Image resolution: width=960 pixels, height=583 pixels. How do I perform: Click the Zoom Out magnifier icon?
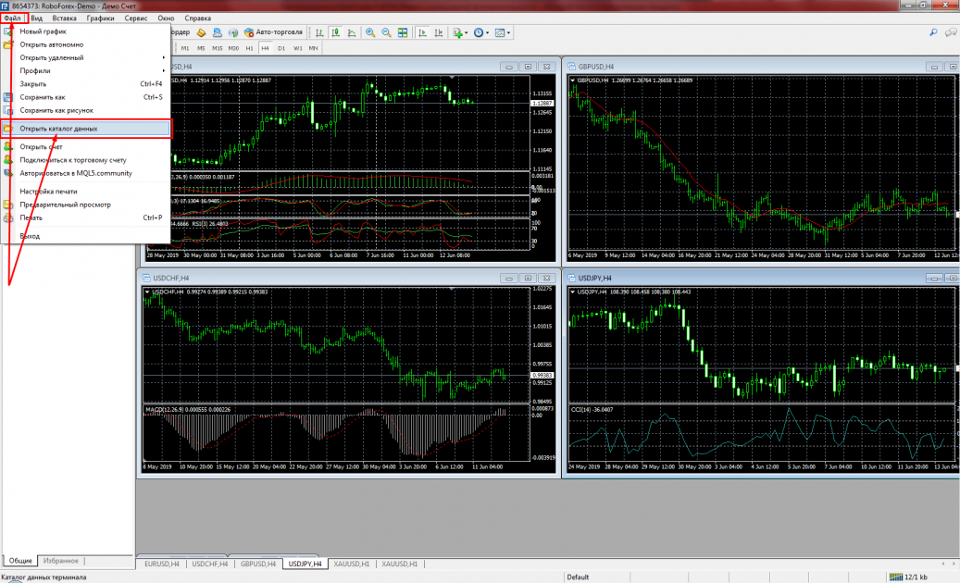click(x=386, y=32)
